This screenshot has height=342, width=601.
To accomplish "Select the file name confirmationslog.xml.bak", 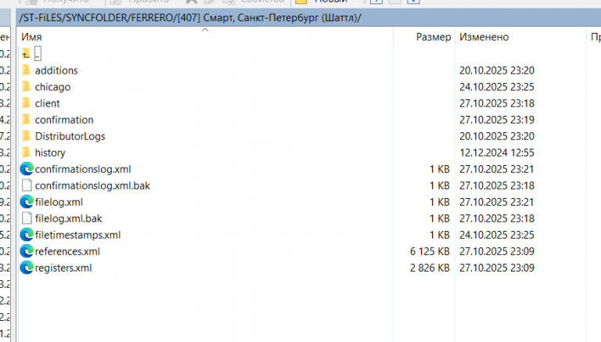I will click(92, 186).
